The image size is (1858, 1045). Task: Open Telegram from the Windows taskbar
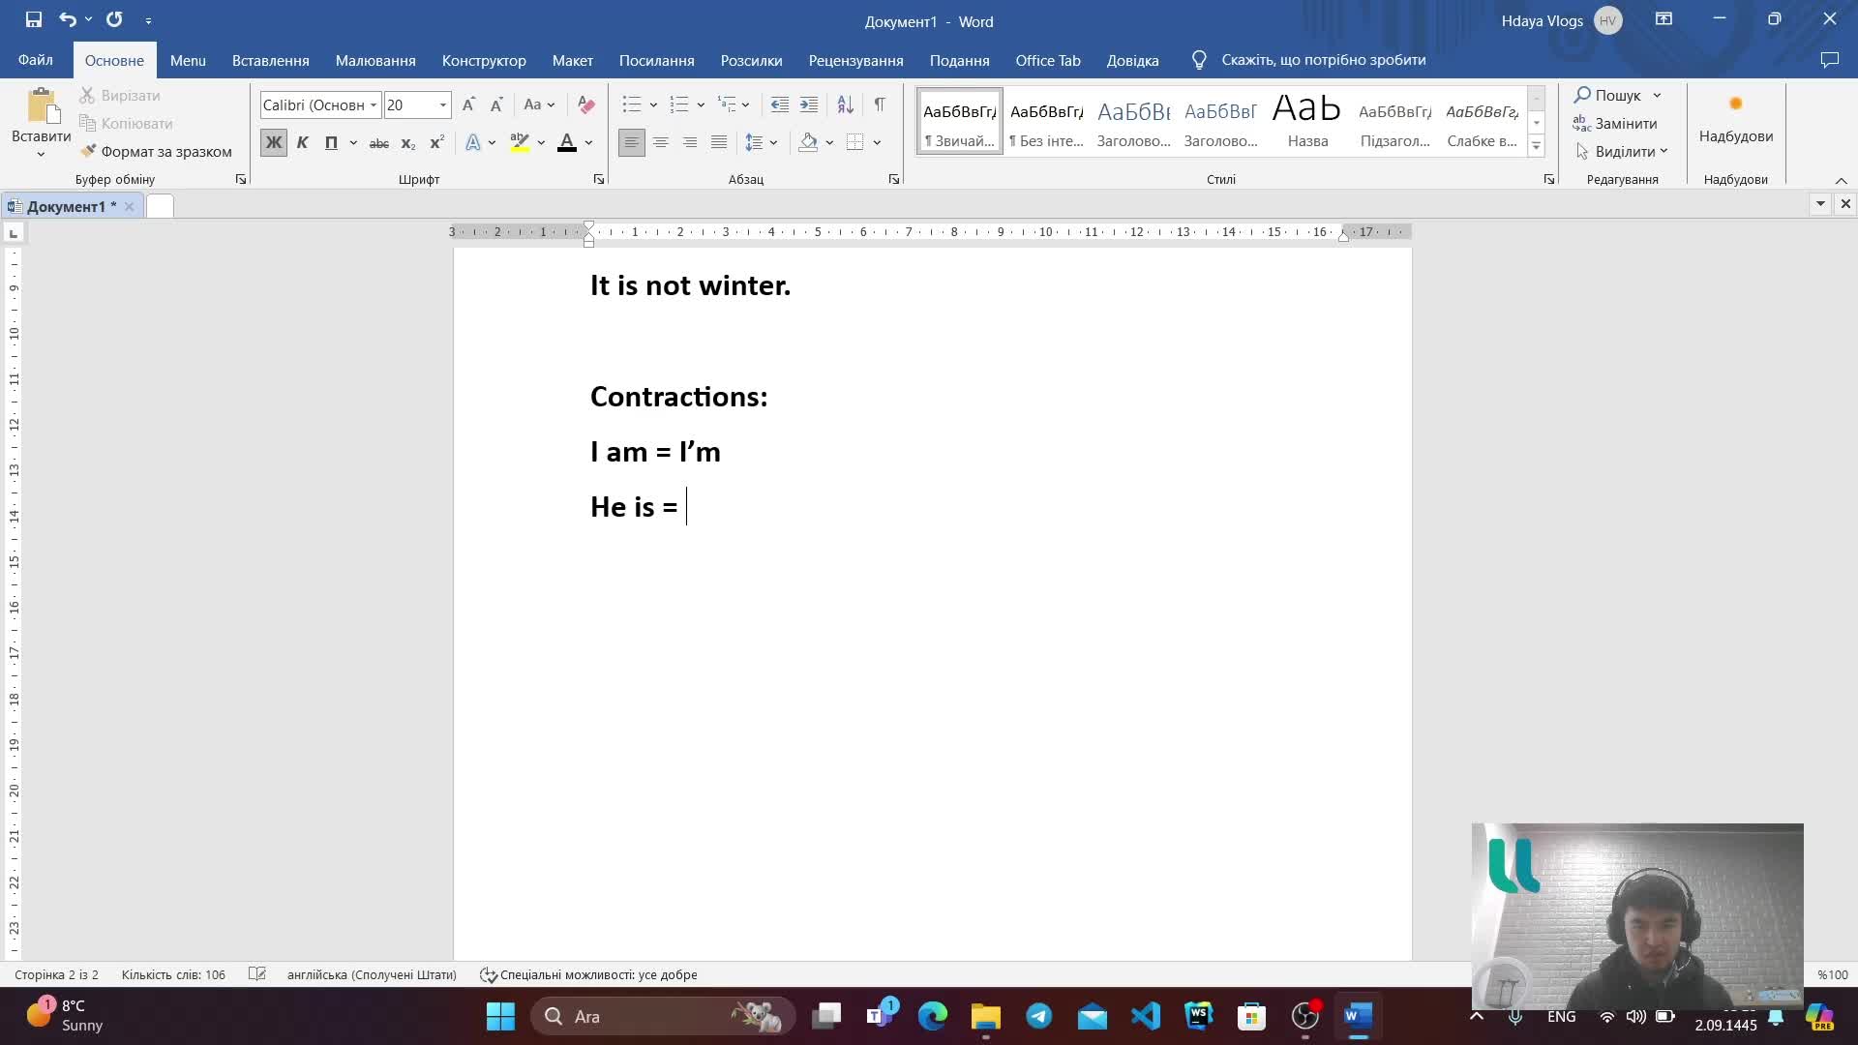click(x=1039, y=1016)
